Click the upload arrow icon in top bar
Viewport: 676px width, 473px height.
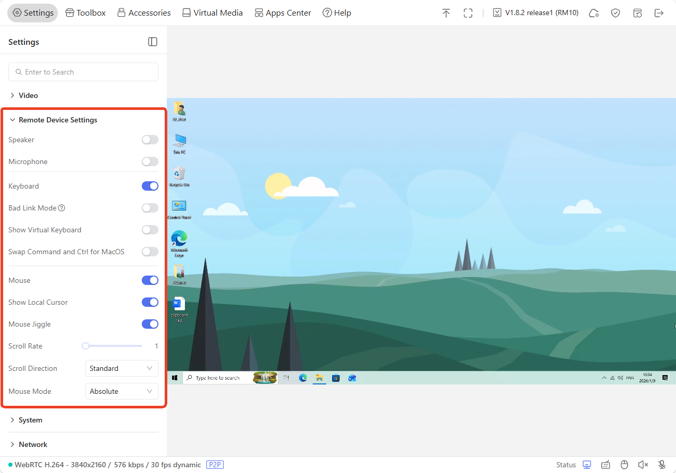coord(446,13)
